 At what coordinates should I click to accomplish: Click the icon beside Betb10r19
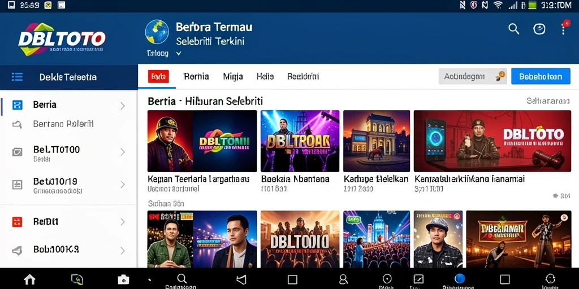[18, 185]
